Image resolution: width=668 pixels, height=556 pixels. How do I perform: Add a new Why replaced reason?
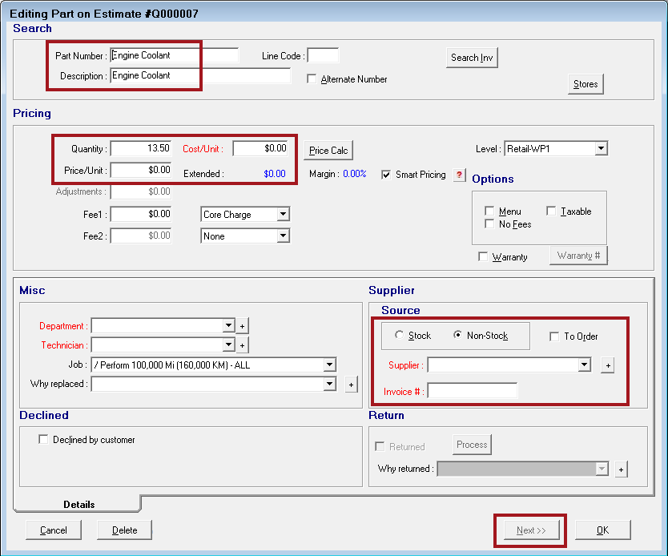(x=351, y=385)
